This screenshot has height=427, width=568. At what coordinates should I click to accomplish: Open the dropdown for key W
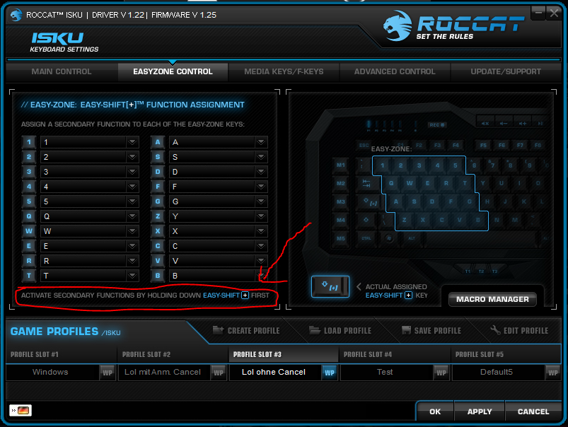coord(132,231)
